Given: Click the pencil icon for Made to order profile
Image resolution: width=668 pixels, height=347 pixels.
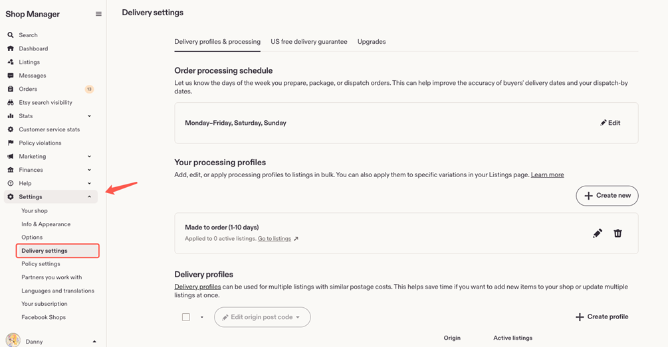Looking at the screenshot, I should tap(598, 233).
